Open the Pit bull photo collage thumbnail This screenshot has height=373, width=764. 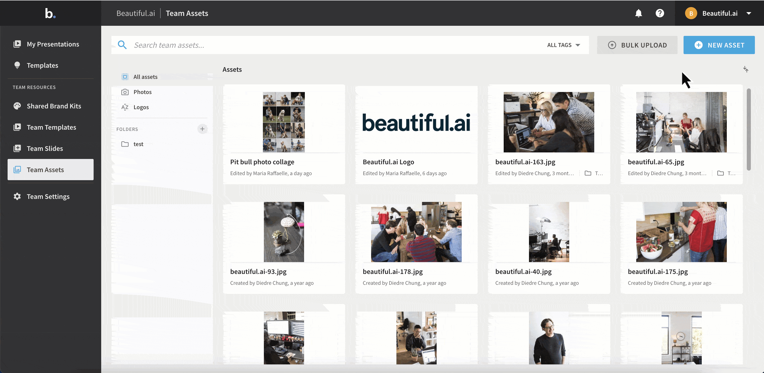(284, 122)
